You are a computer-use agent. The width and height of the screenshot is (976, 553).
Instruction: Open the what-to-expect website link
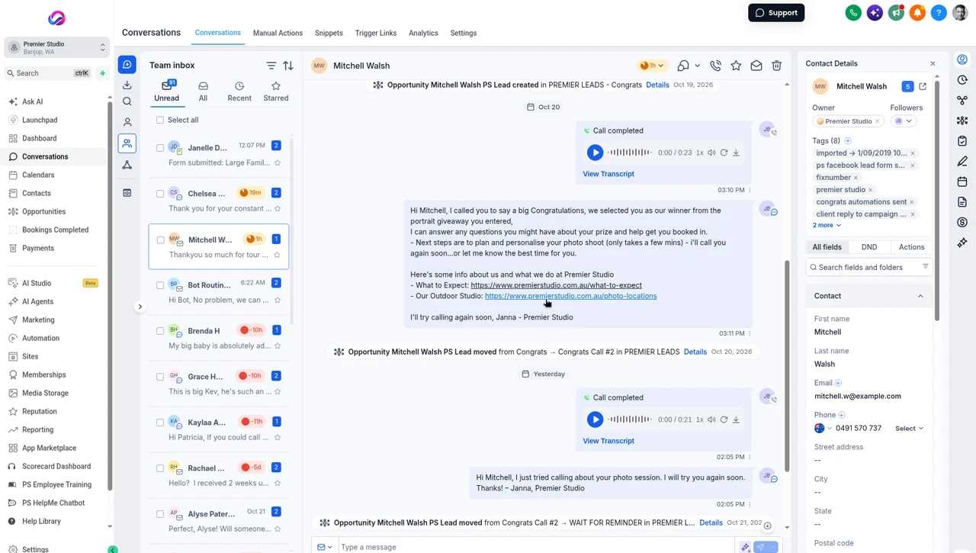click(557, 285)
